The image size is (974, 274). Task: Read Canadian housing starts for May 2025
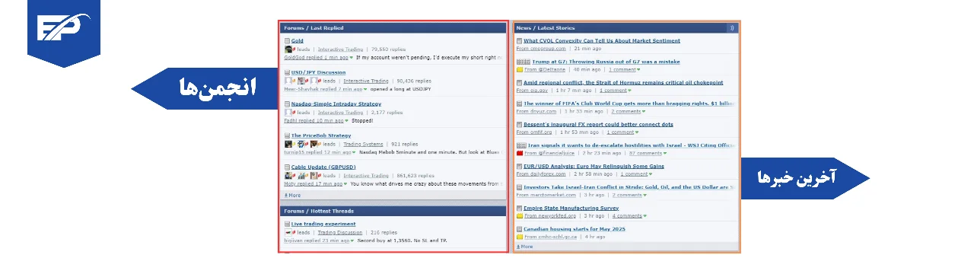(574, 228)
